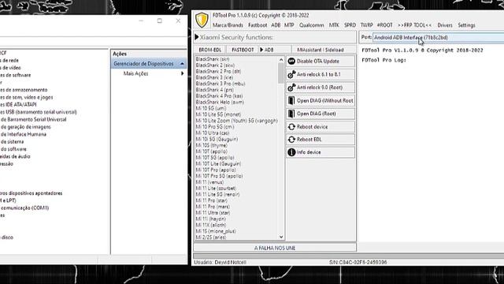Open the >>FRP TOOL<< menu
Viewport: 504px width, 284px height.
415,25
